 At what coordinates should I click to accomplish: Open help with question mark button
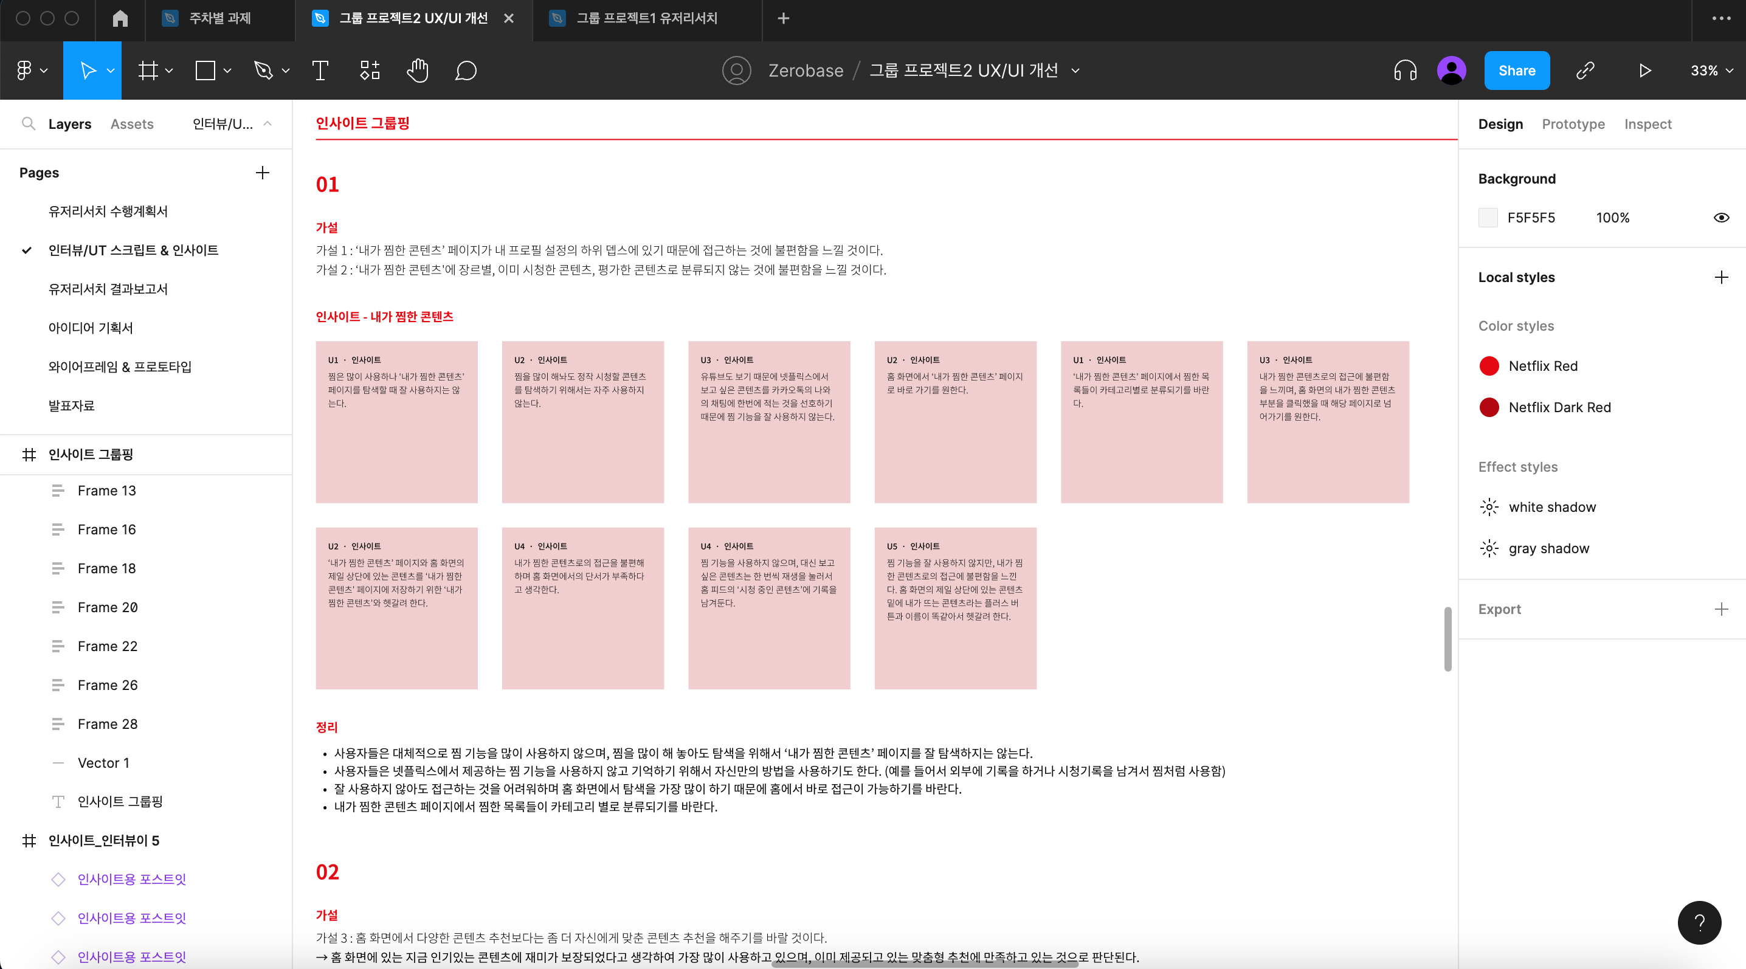tap(1699, 922)
